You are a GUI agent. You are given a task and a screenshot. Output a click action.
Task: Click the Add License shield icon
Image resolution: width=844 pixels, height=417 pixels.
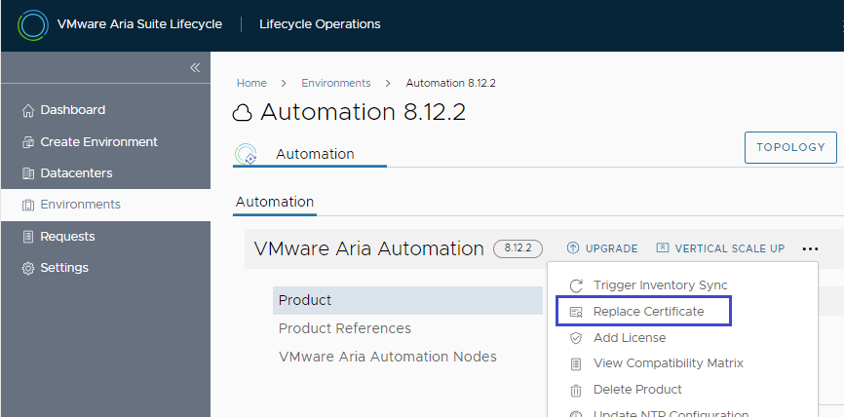tap(577, 338)
